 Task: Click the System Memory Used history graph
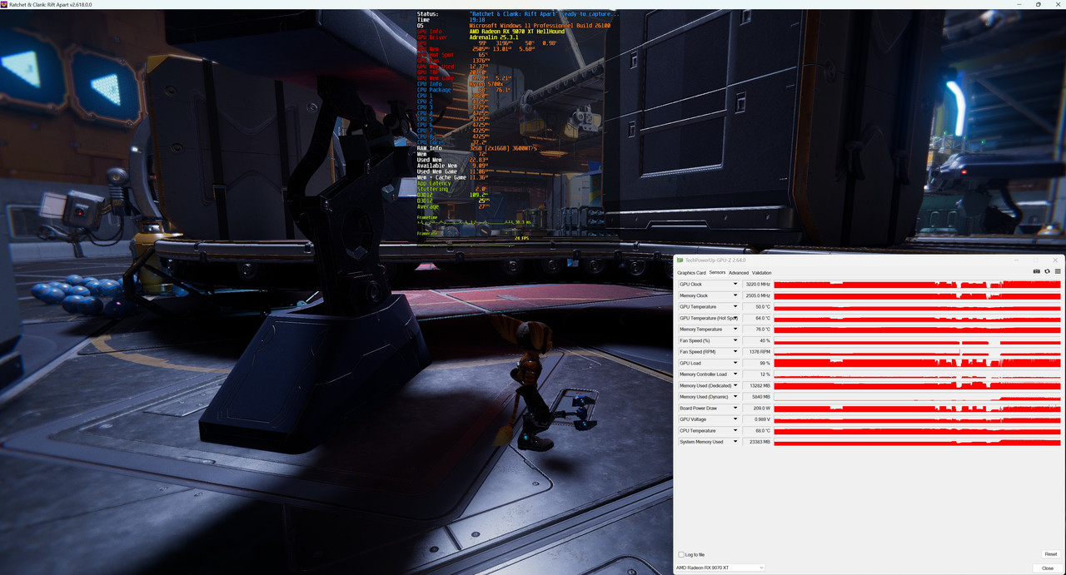click(918, 442)
